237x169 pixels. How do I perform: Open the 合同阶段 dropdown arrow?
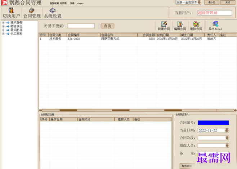[x=227, y=138]
